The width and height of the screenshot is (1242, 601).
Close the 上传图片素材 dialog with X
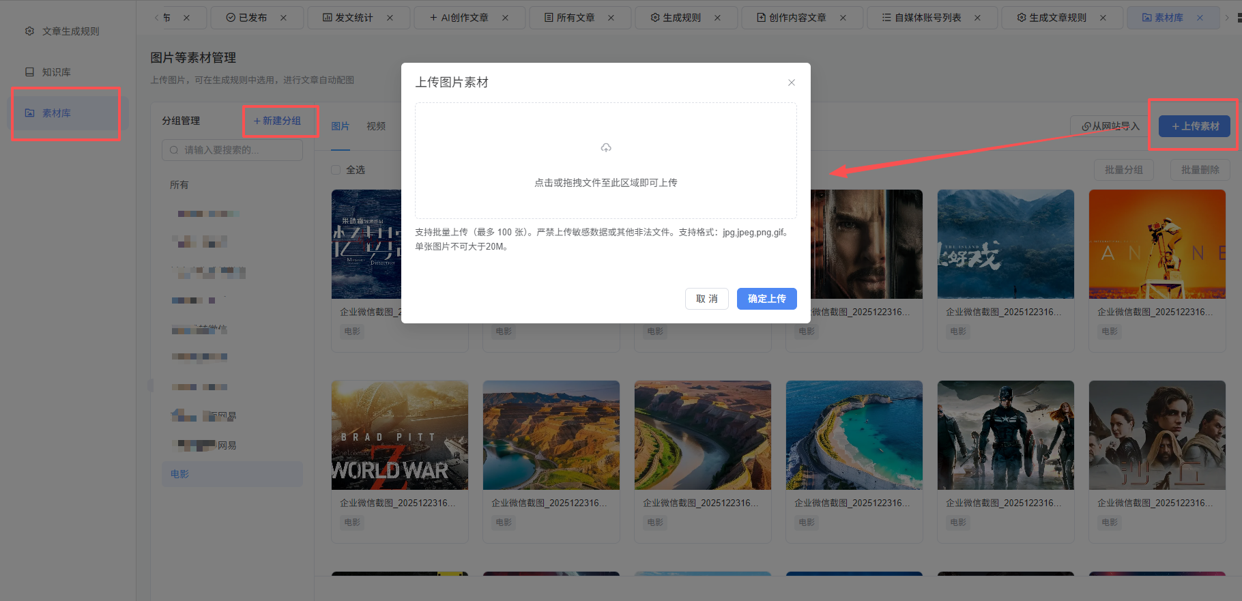click(792, 83)
